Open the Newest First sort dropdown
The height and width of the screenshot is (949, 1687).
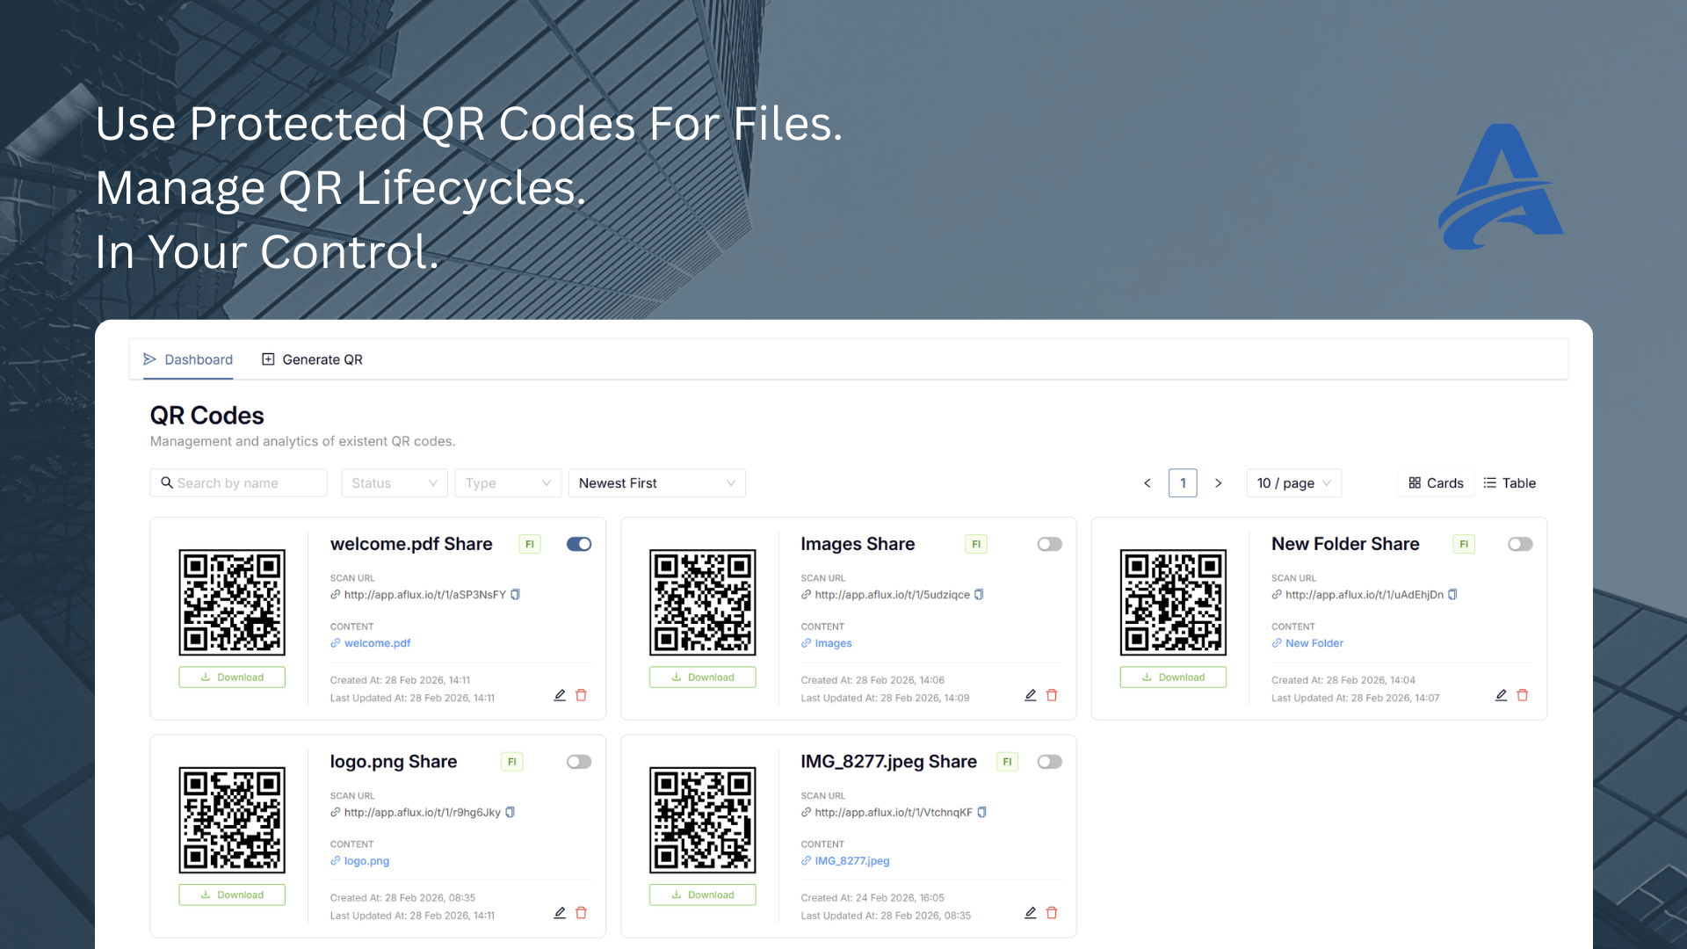(656, 483)
